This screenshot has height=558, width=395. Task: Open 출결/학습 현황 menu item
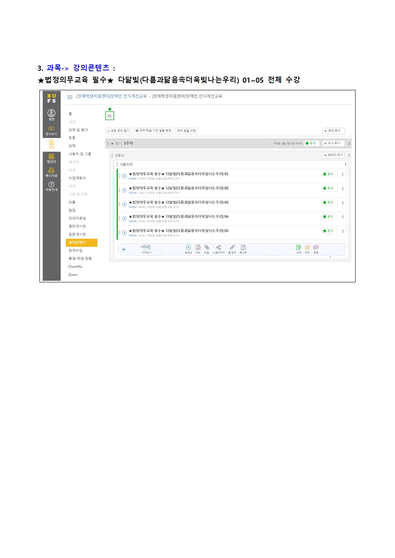80,259
